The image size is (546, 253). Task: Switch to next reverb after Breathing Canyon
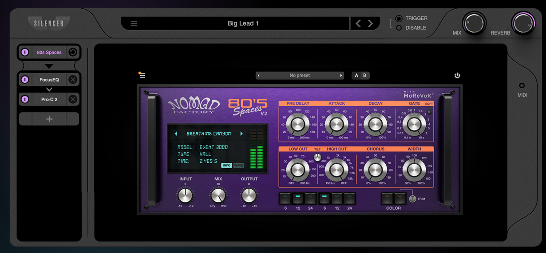(x=241, y=134)
